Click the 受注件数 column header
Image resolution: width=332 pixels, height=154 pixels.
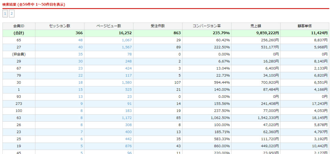click(x=158, y=26)
